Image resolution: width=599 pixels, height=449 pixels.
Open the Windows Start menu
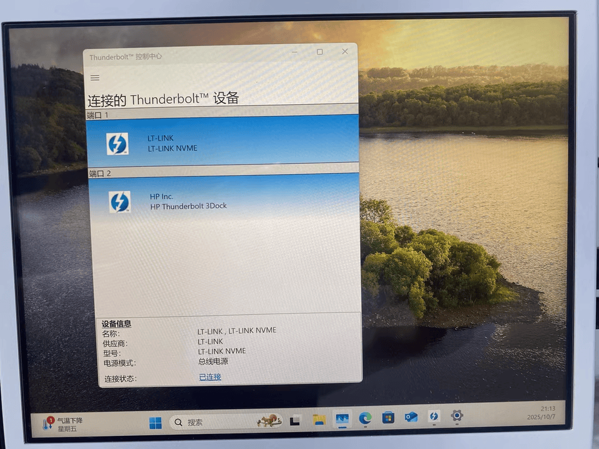click(155, 422)
